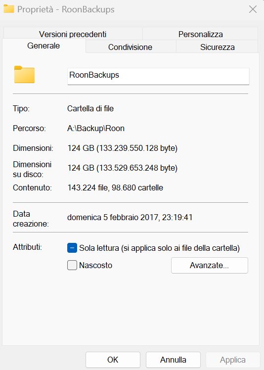This screenshot has width=264, height=370.
Task: Click the Dimensioni value 133.239.550.128 byte
Action: coord(137,148)
